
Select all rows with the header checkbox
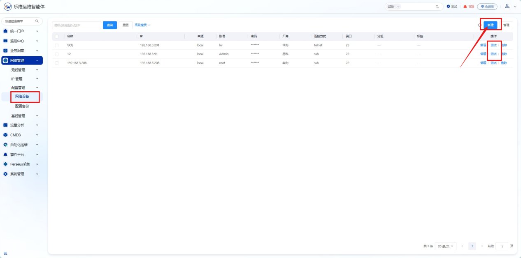coord(57,36)
